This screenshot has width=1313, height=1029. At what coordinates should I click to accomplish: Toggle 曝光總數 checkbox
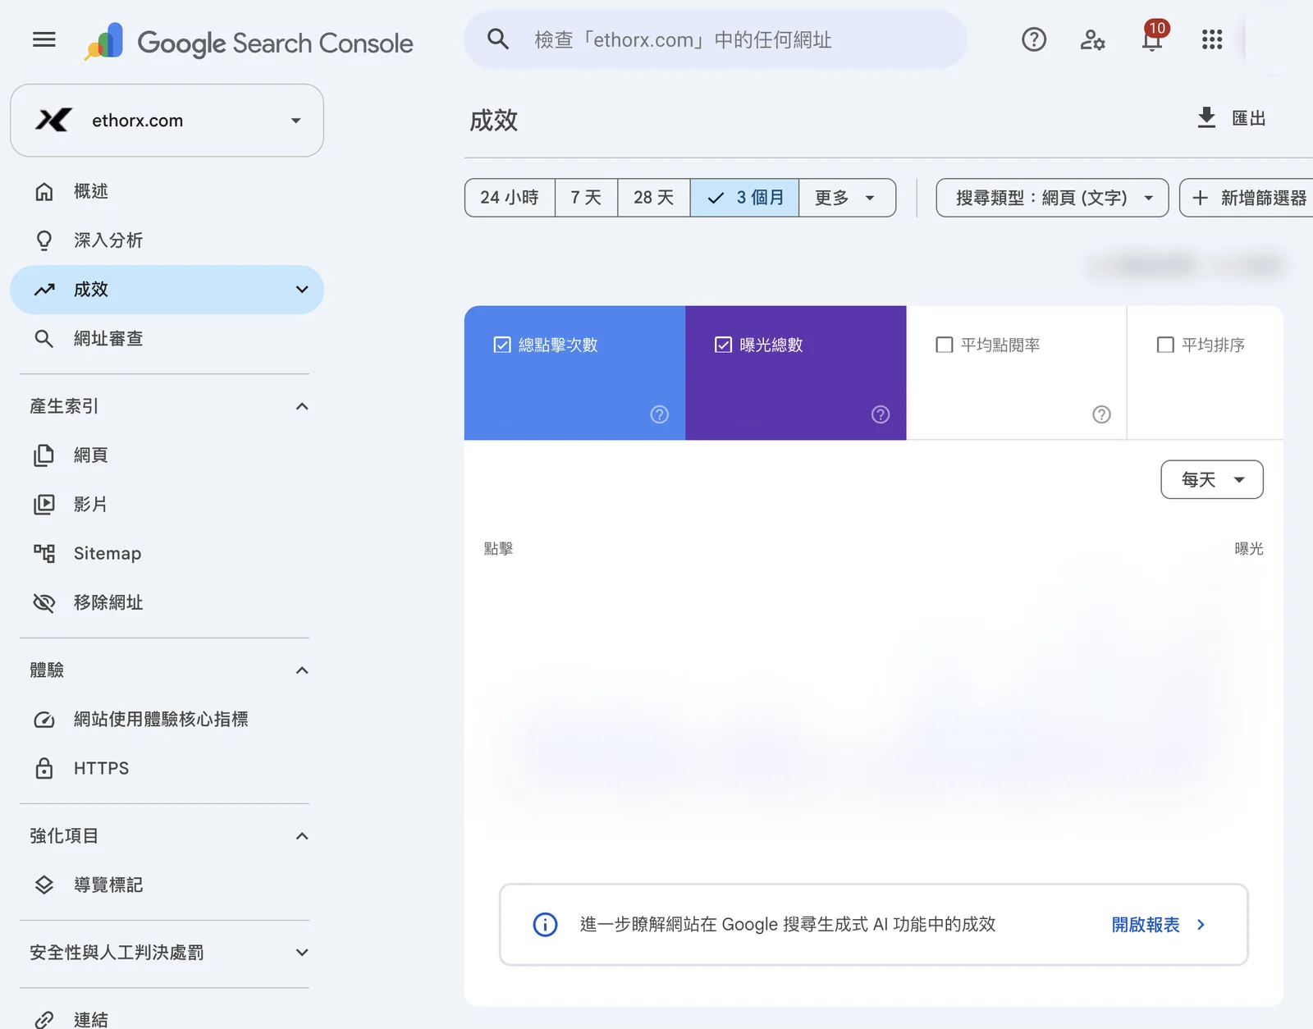pyautogui.click(x=723, y=345)
